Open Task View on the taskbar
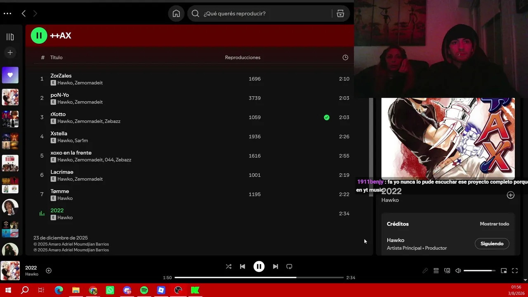 tap(41, 290)
